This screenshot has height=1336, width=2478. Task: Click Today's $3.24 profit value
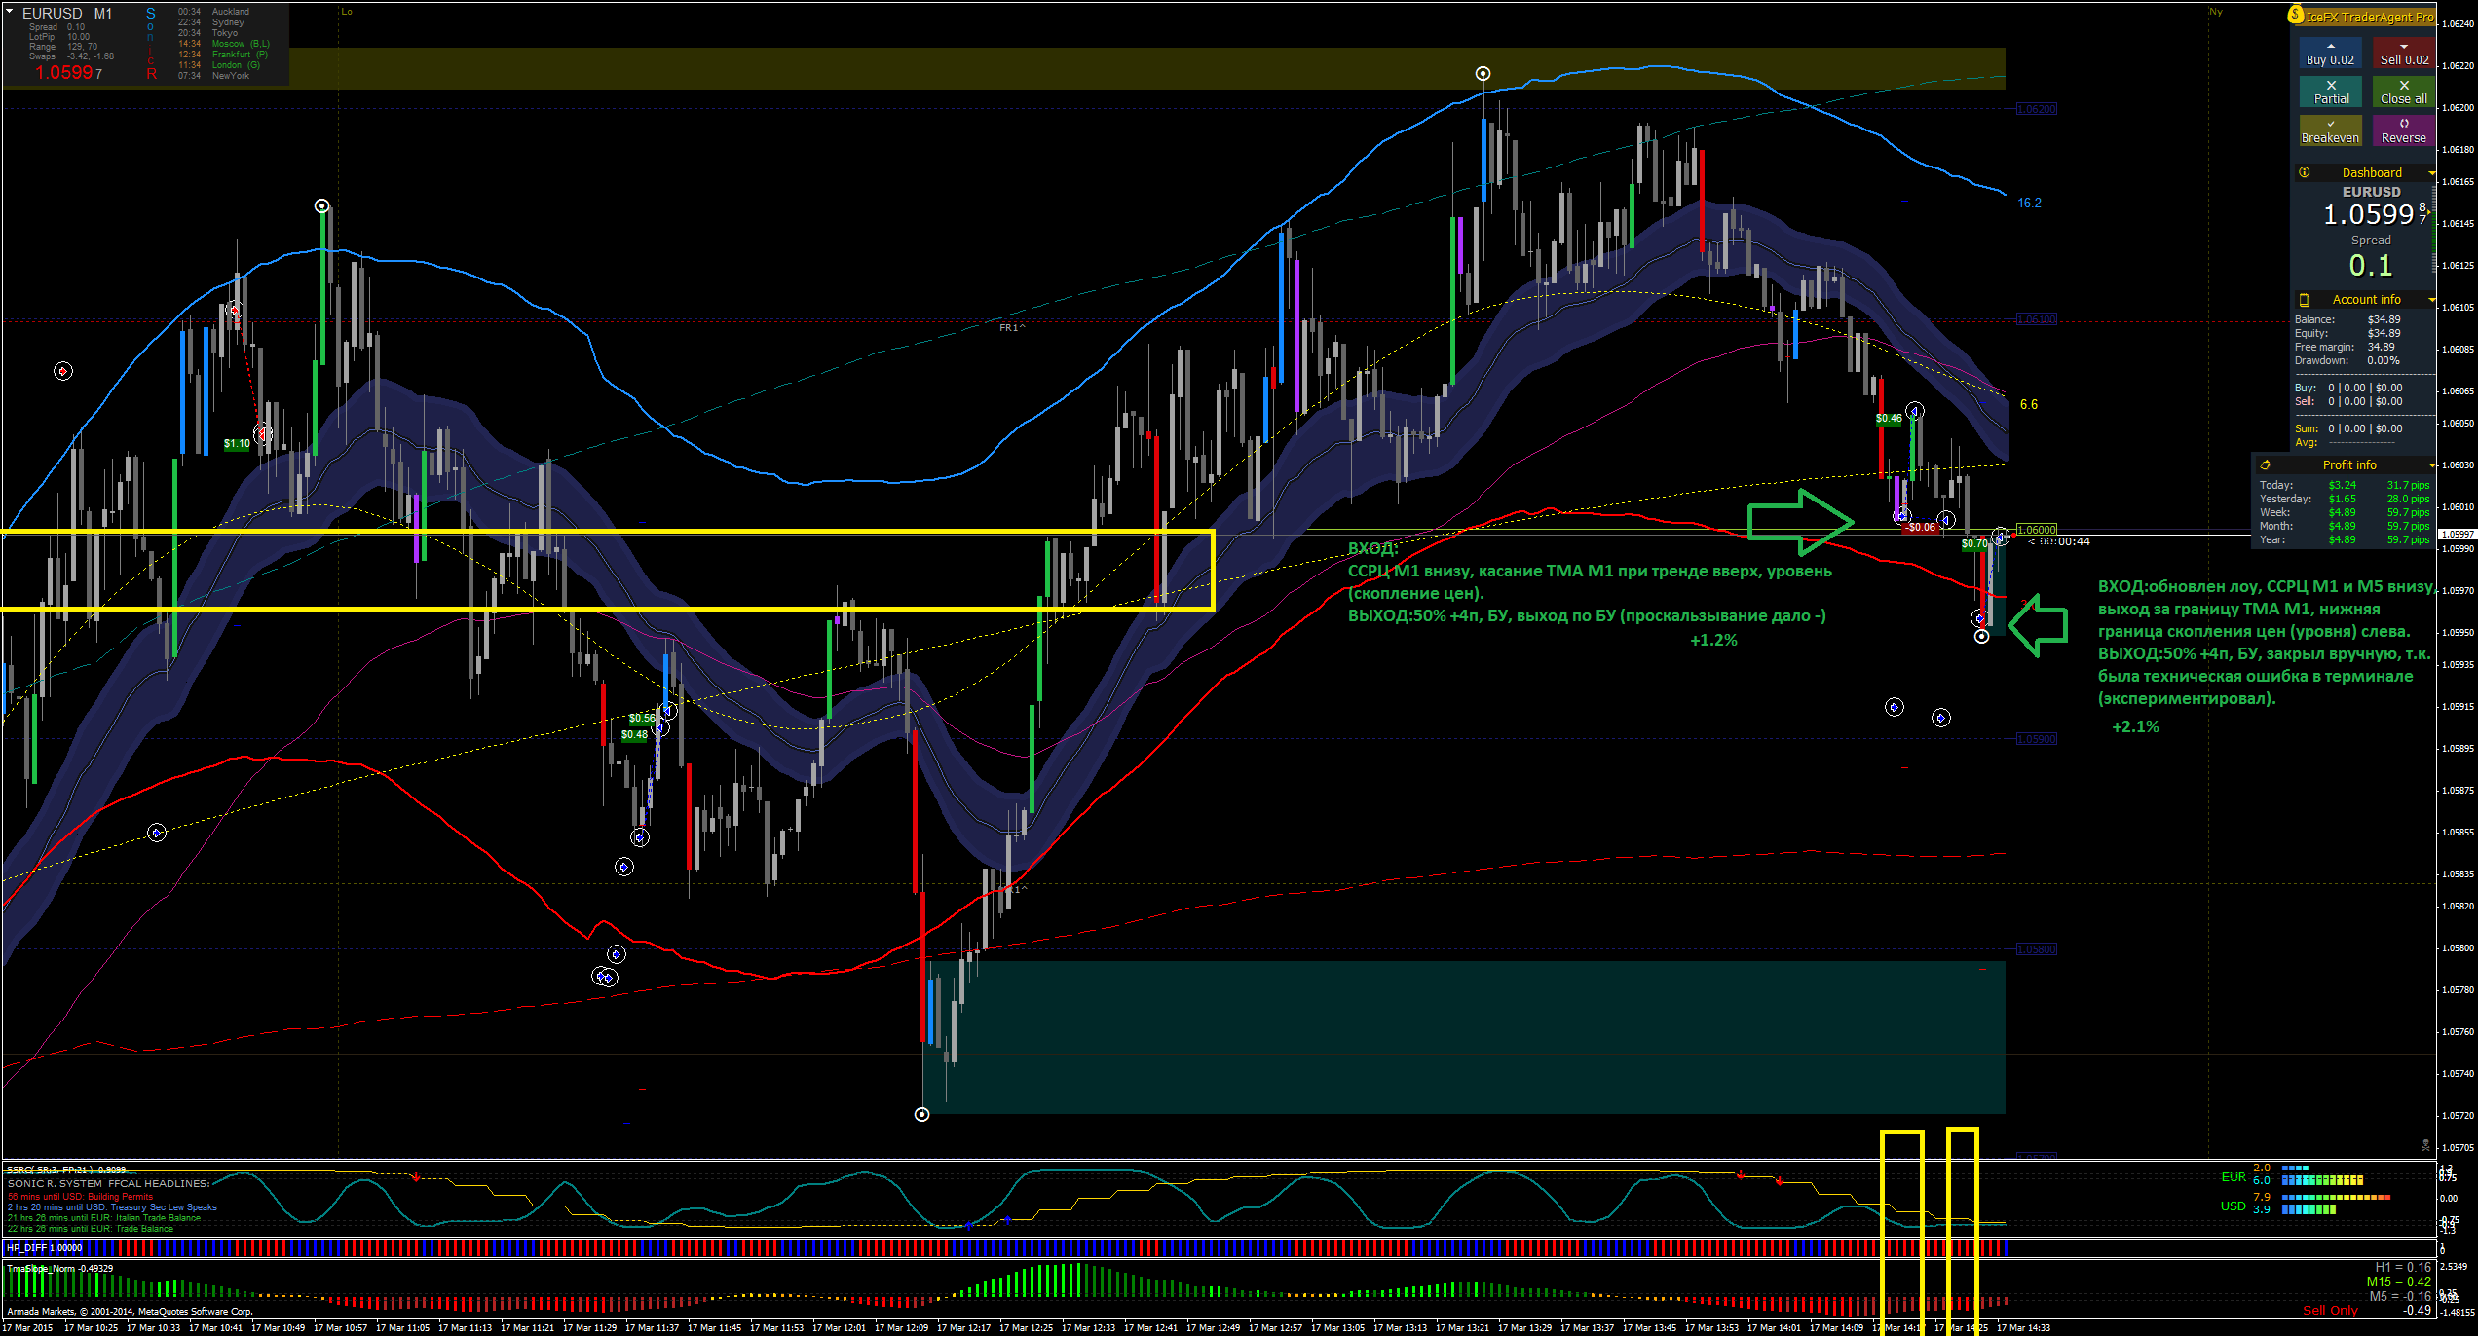(2342, 485)
